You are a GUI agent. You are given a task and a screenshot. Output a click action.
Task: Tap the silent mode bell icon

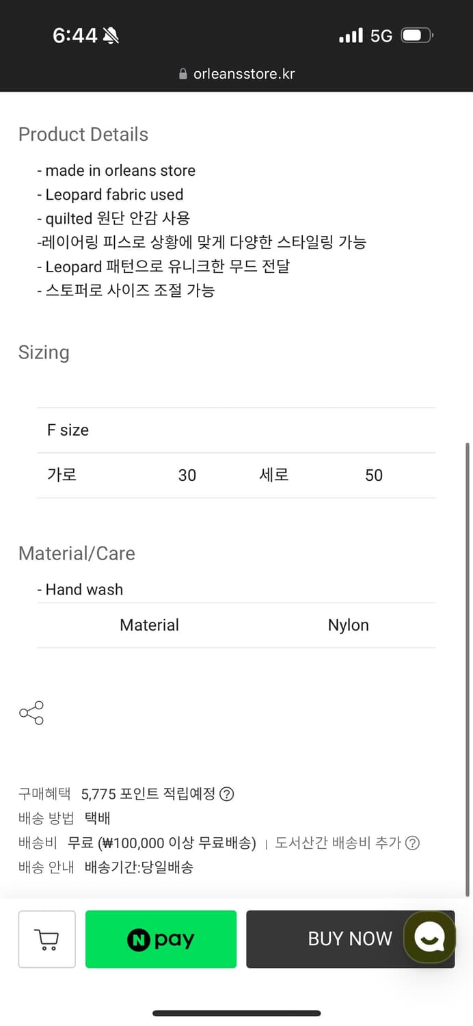click(111, 36)
